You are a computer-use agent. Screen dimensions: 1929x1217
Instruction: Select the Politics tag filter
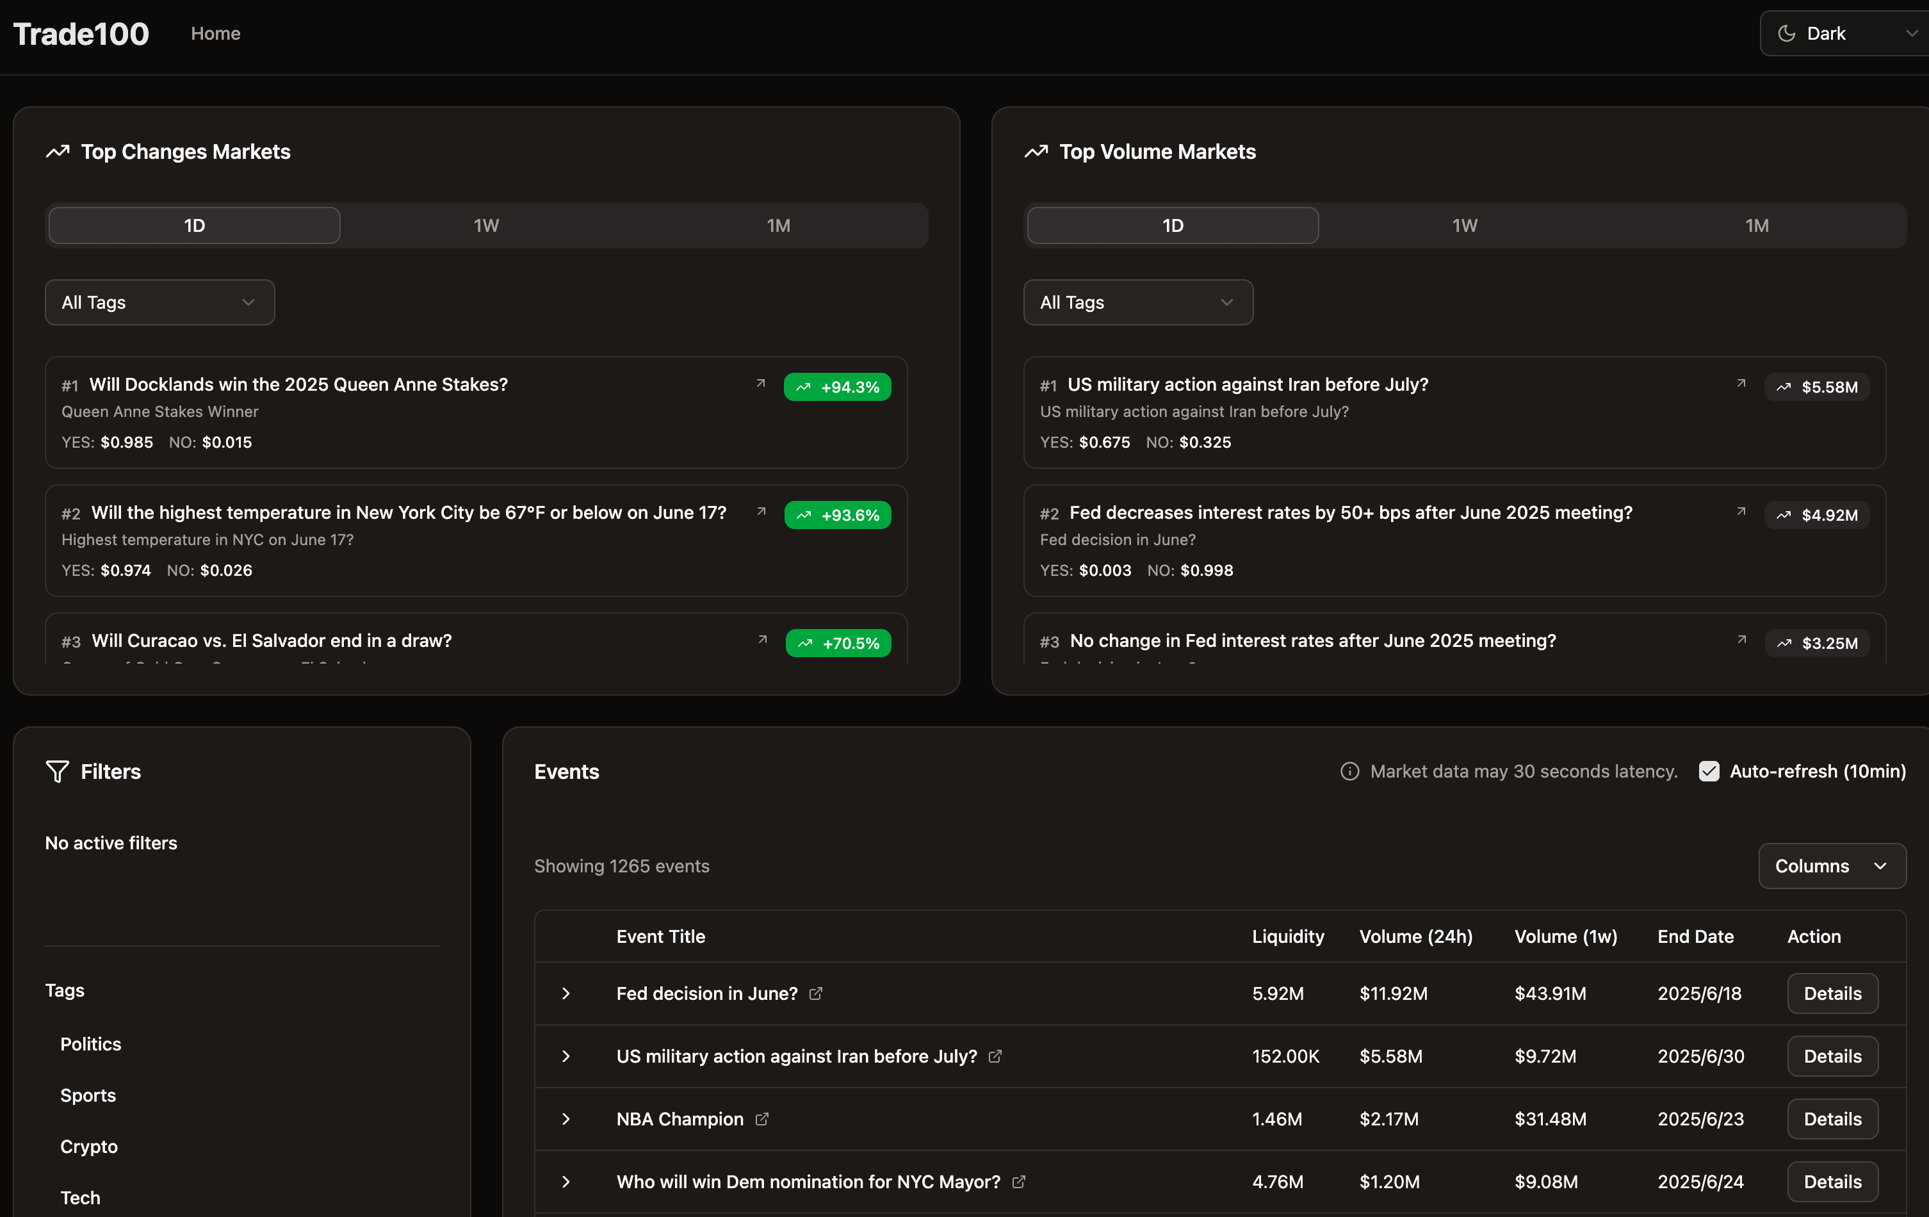tap(90, 1043)
